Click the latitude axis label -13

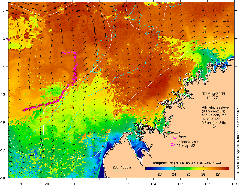pos(3,39)
